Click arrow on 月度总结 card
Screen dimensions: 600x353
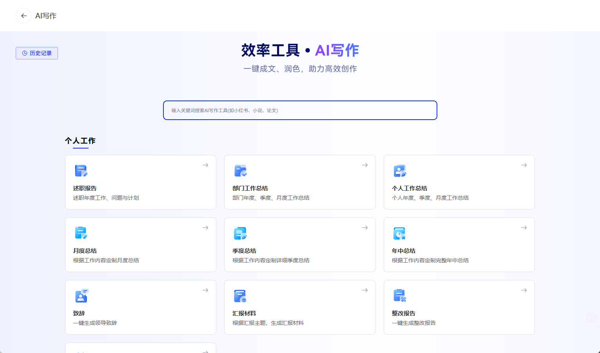coord(205,228)
